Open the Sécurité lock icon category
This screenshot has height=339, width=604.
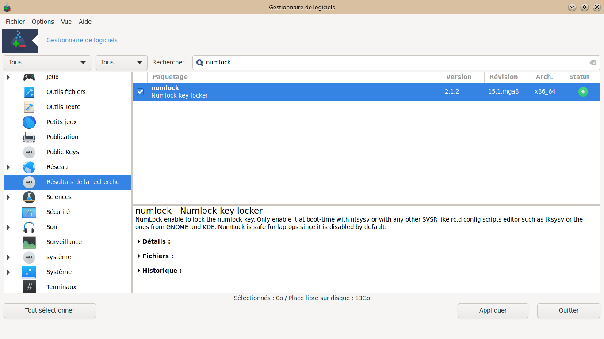point(29,212)
